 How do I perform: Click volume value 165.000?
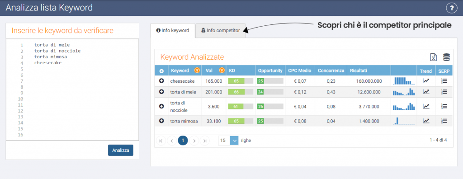point(213,81)
